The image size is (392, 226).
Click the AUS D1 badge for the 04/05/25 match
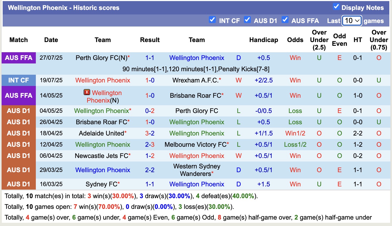[x=18, y=111]
